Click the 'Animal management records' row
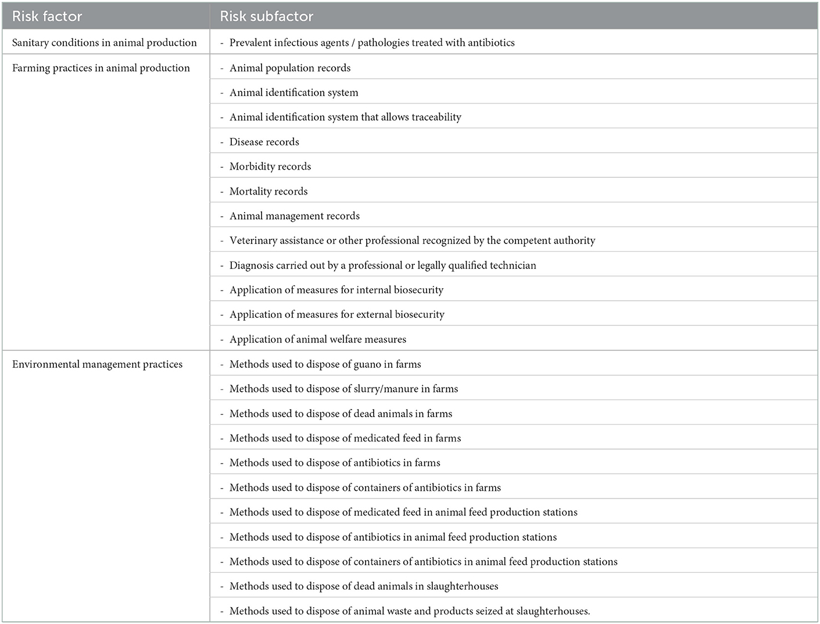The height and width of the screenshot is (624, 820). click(514, 216)
